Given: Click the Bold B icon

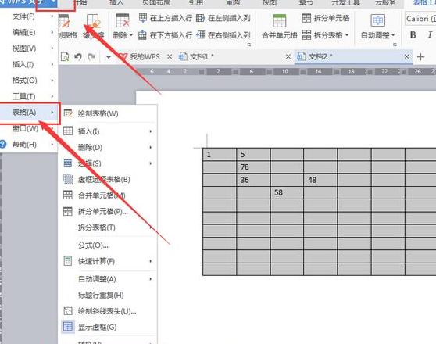Looking at the screenshot, I should [x=413, y=34].
